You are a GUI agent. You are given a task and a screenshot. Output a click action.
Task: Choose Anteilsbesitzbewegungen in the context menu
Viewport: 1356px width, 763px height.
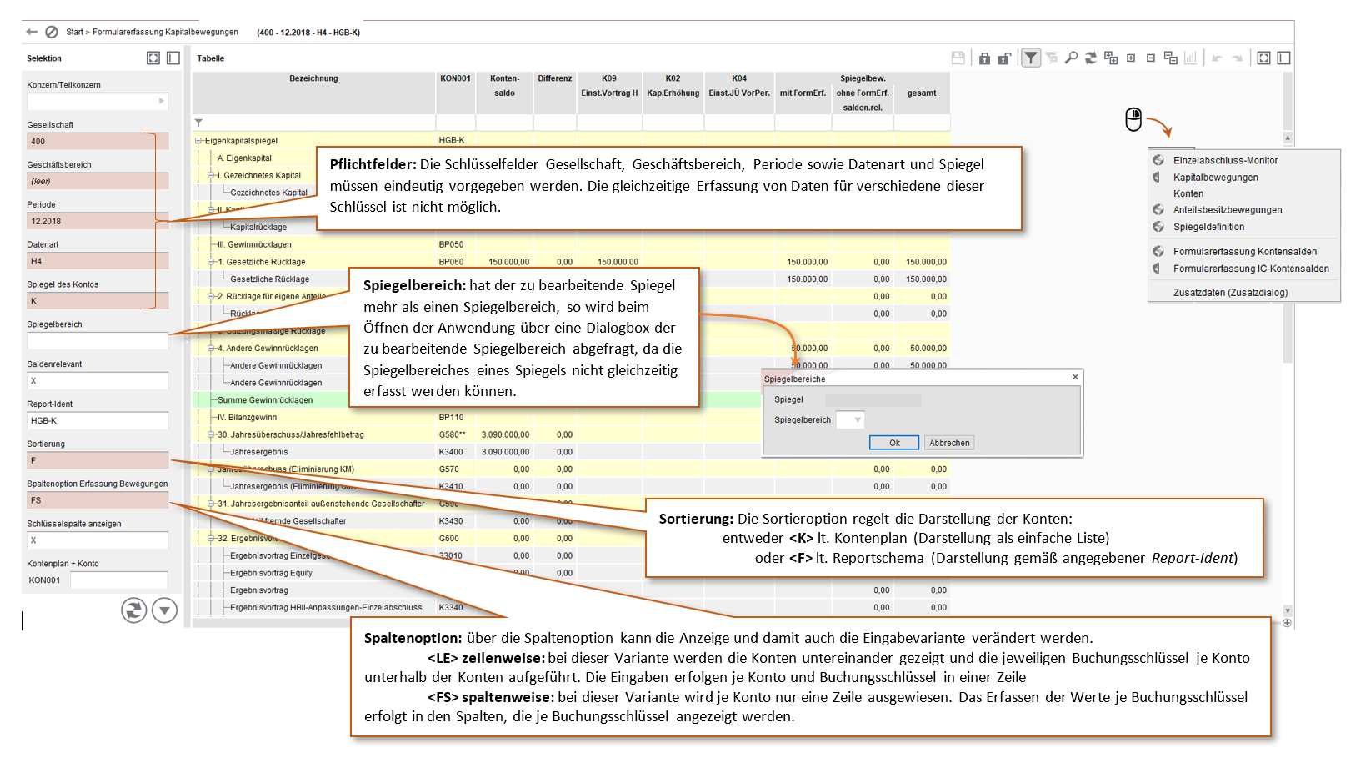pos(1228,210)
